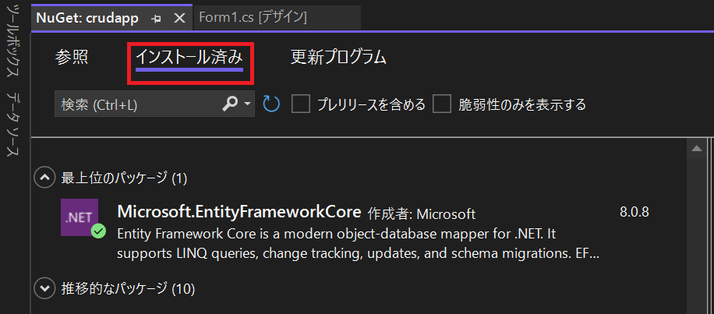The width and height of the screenshot is (714, 314).
Task: Select the Microsoft.EntityFrameworkCore package name
Action: (x=239, y=212)
